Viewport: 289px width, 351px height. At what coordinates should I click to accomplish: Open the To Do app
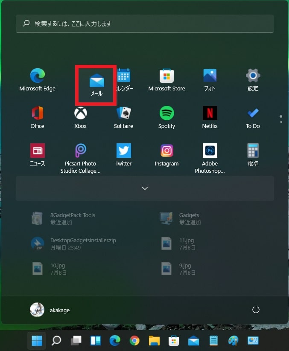(x=253, y=118)
